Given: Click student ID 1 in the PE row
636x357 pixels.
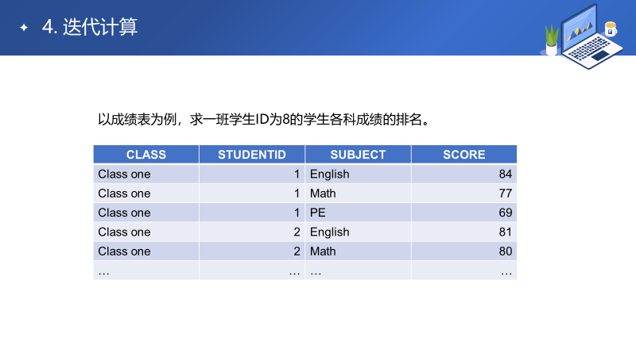Looking at the screenshot, I should tap(297, 213).
